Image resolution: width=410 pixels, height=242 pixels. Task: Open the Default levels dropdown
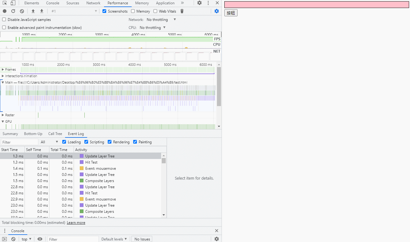pos(114,239)
